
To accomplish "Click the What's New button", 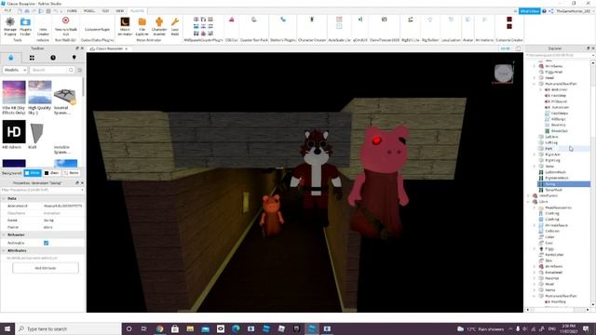I will 530,11.
